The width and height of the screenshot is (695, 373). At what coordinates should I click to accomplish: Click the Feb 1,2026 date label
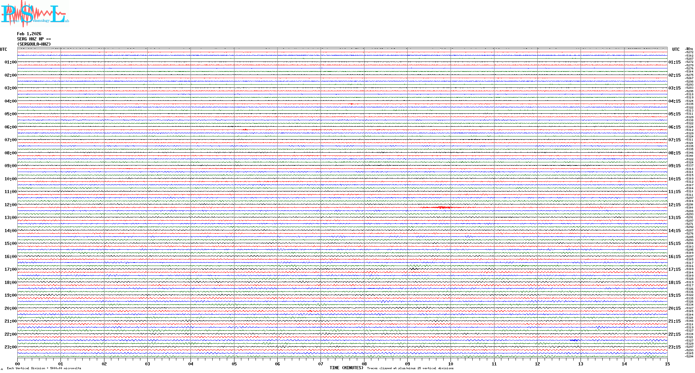pos(29,34)
